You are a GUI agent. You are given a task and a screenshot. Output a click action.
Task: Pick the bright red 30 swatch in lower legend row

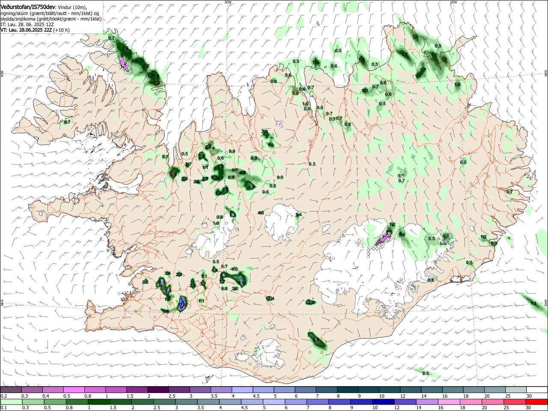coord(537,402)
